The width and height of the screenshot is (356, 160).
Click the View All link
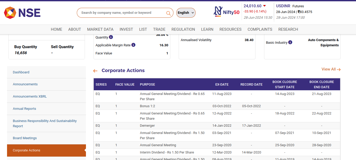(328, 69)
